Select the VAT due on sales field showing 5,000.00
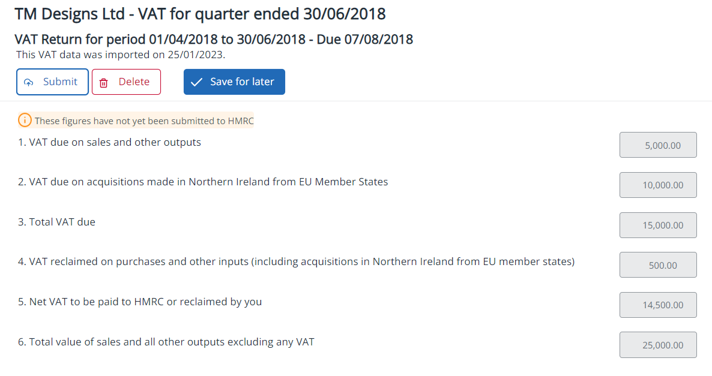712x376 pixels. (658, 145)
